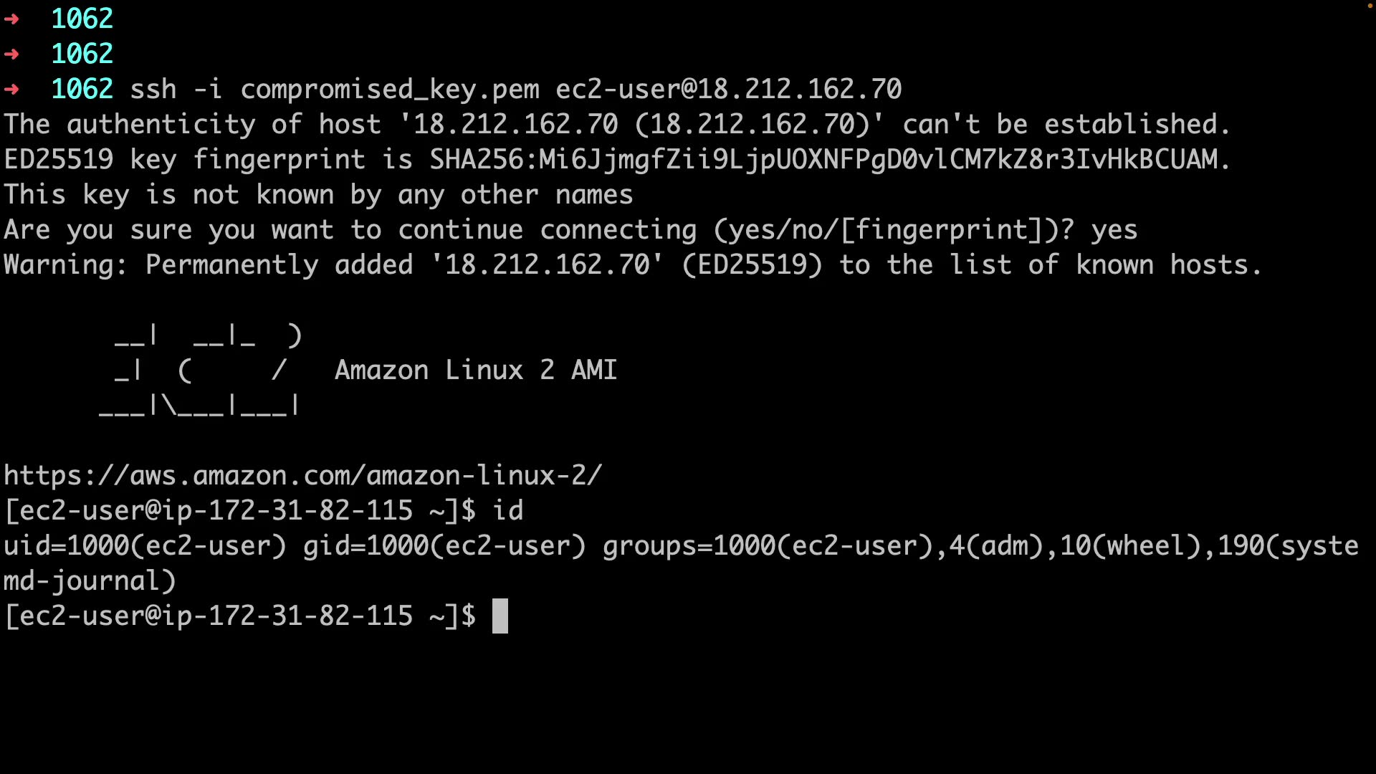
Task: Click the red prompt arrow on the topmost line
Action: 11,19
